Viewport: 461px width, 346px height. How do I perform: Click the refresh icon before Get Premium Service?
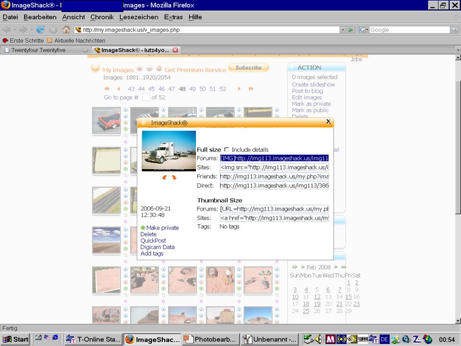[159, 69]
